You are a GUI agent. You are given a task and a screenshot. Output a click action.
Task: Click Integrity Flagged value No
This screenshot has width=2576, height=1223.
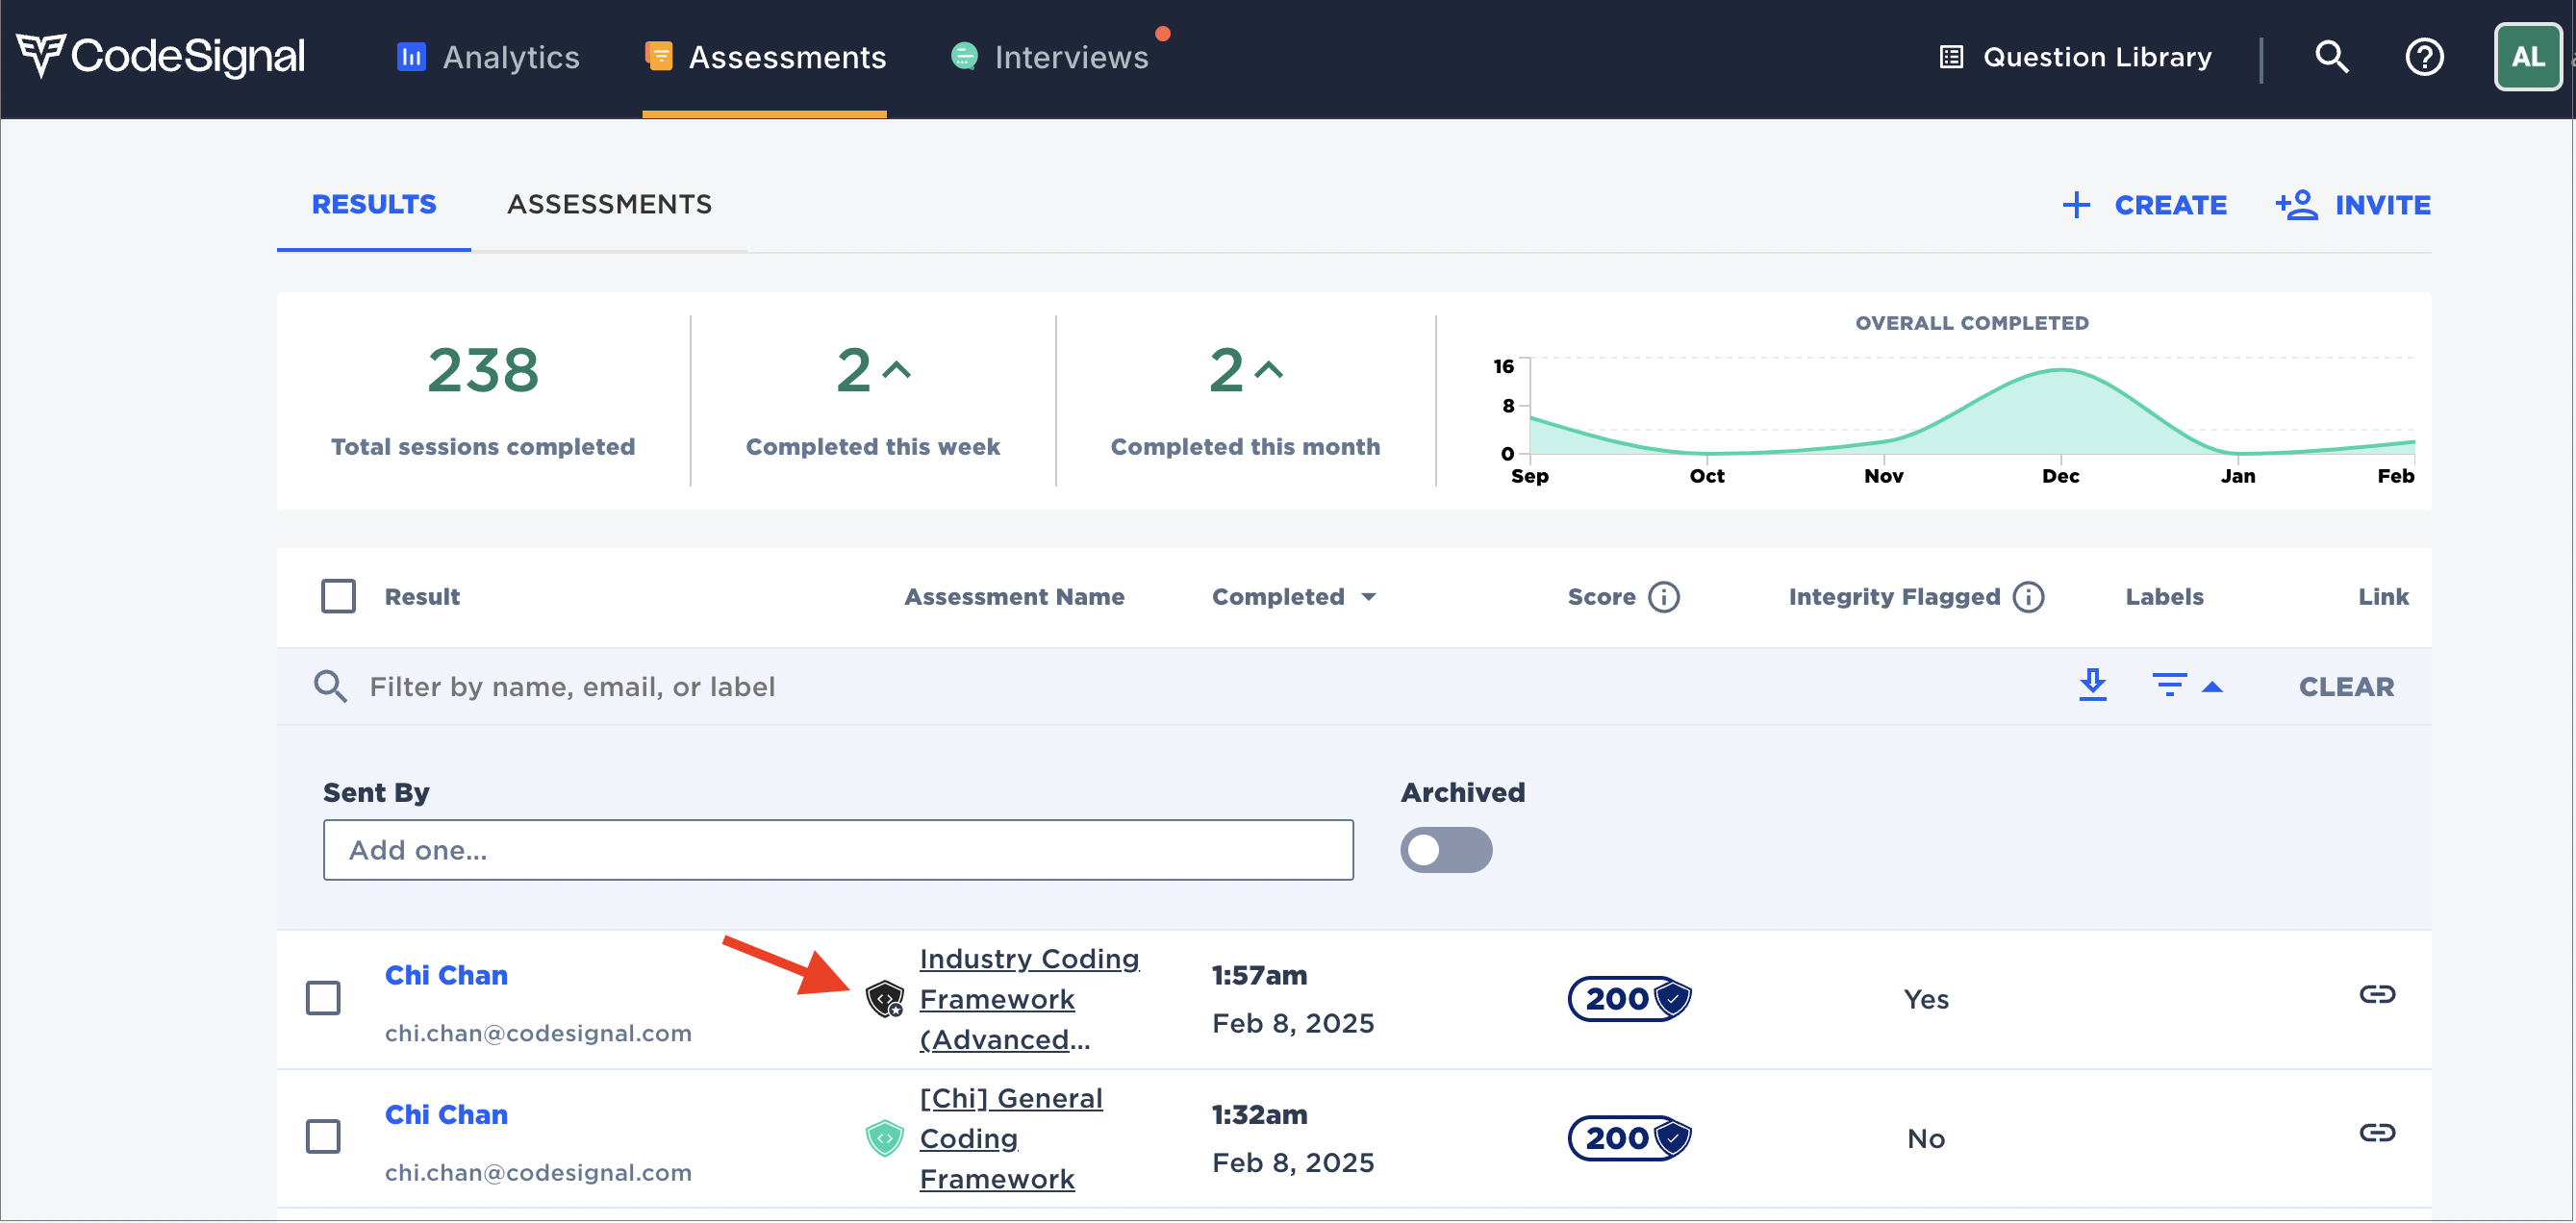click(x=1926, y=1138)
